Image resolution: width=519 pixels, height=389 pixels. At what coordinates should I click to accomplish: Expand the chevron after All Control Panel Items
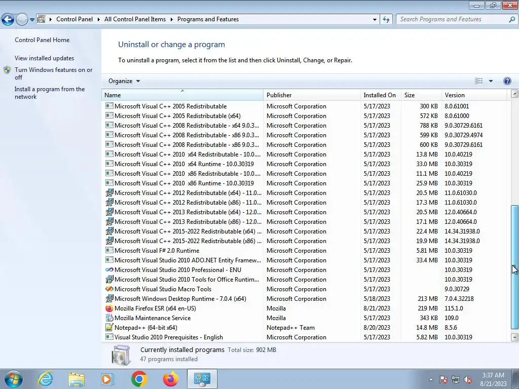[171, 19]
